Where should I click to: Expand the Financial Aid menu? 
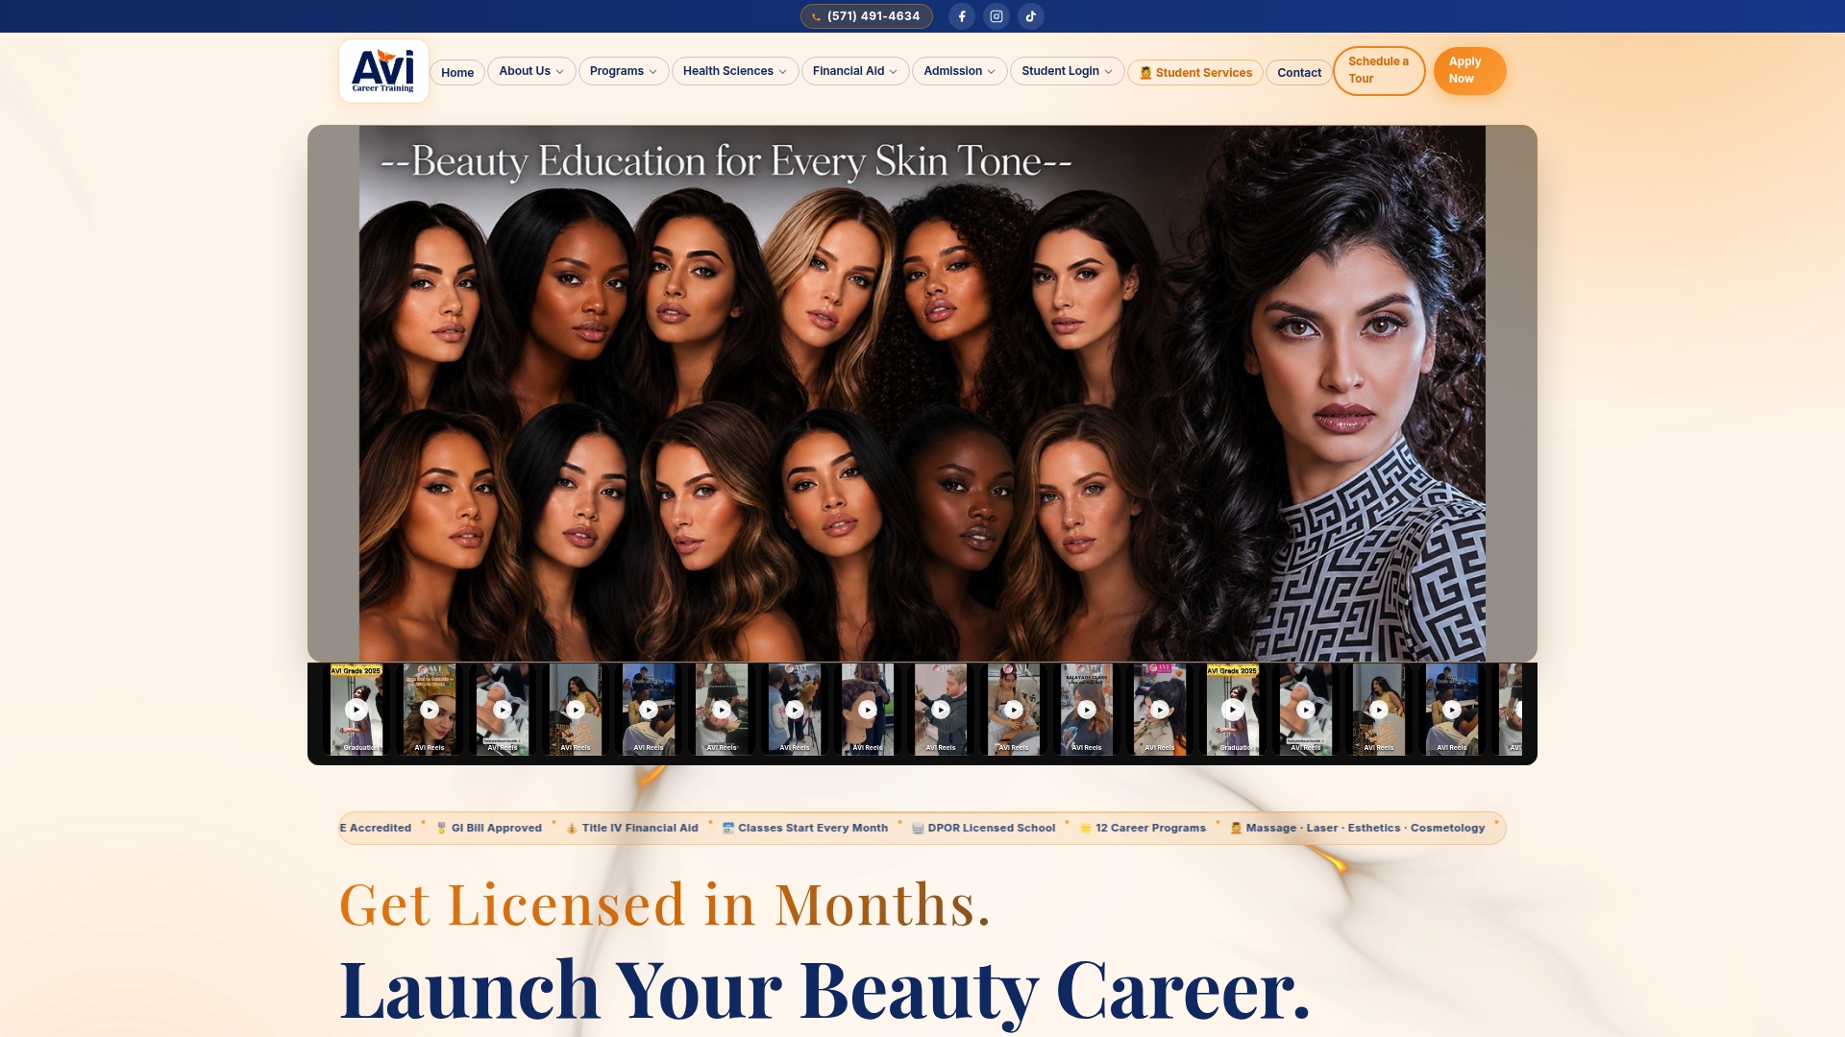[855, 71]
